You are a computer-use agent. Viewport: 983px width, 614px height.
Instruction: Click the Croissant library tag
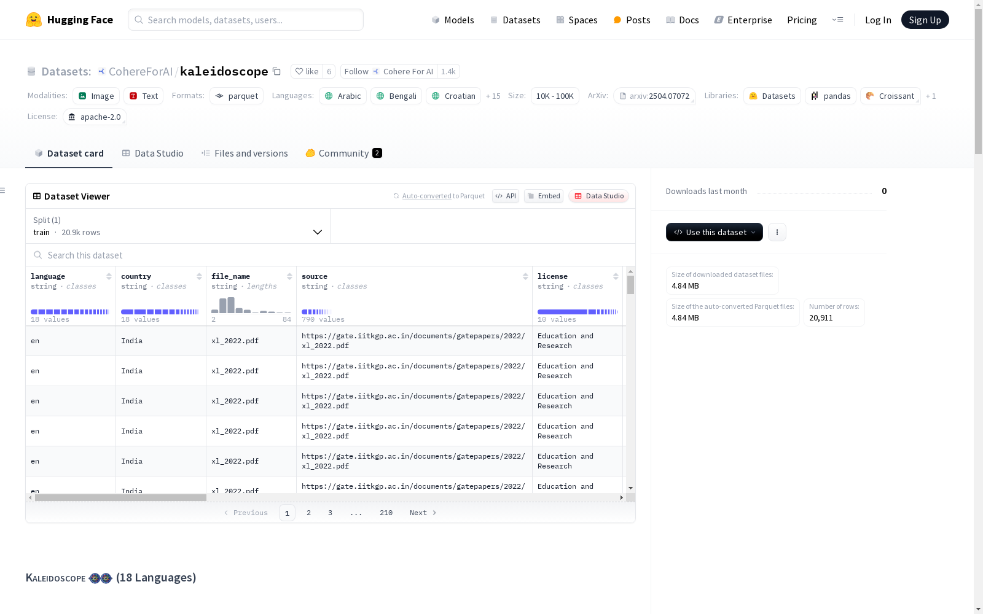(890, 96)
